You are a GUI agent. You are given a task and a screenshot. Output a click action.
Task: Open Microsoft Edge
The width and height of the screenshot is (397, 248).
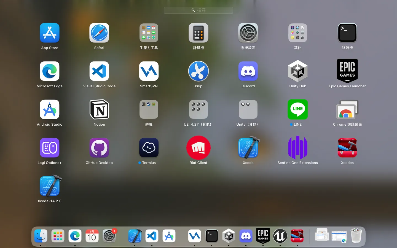click(50, 71)
